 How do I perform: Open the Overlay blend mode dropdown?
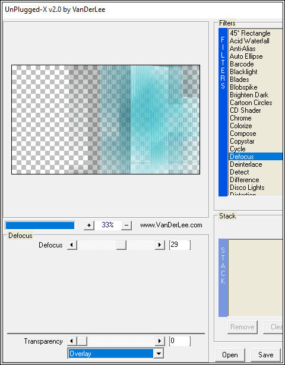[x=159, y=354]
